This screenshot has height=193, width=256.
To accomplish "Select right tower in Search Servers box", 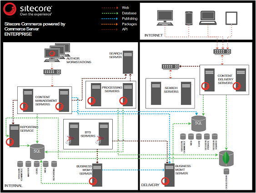I will click(x=186, y=93).
